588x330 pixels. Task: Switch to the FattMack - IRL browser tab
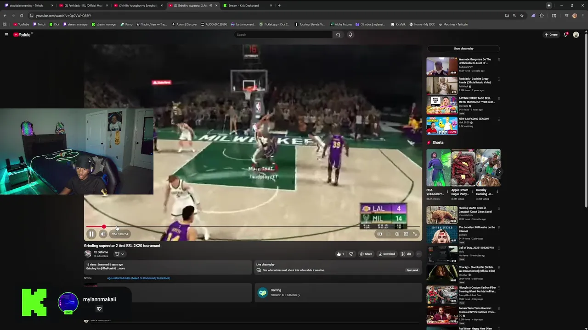[83, 5]
